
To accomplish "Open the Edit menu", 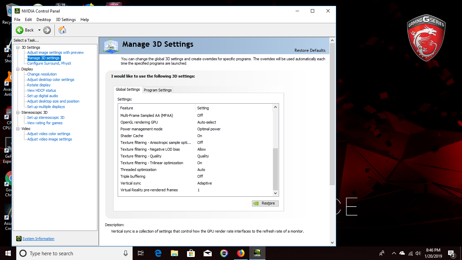I will pyautogui.click(x=28, y=20).
